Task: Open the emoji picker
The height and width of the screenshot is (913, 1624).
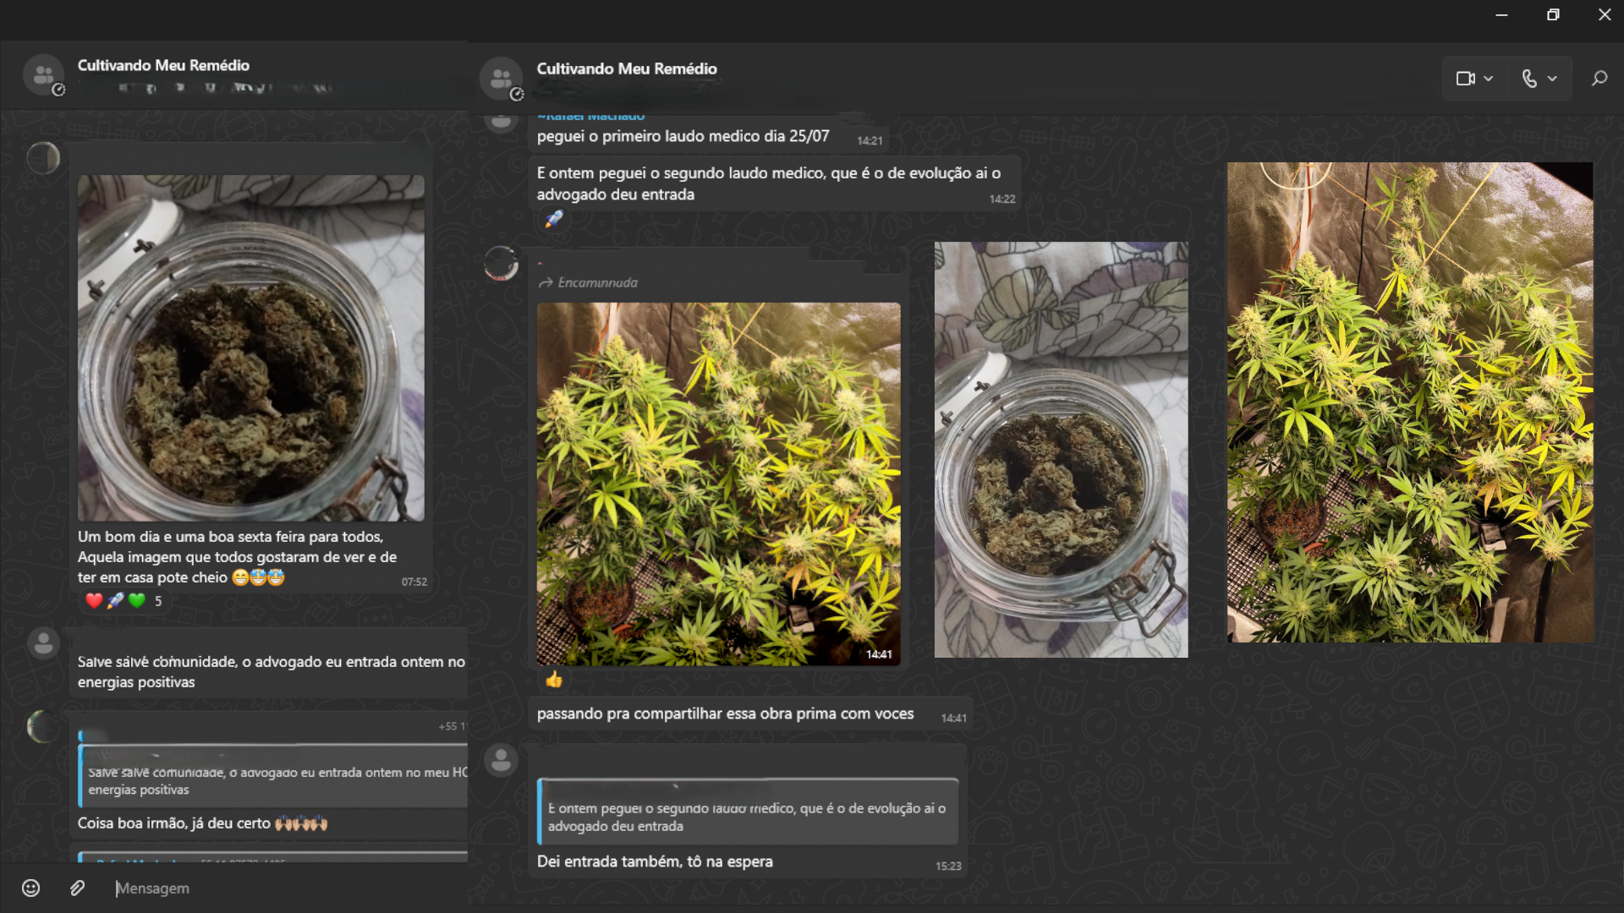Action: (31, 888)
